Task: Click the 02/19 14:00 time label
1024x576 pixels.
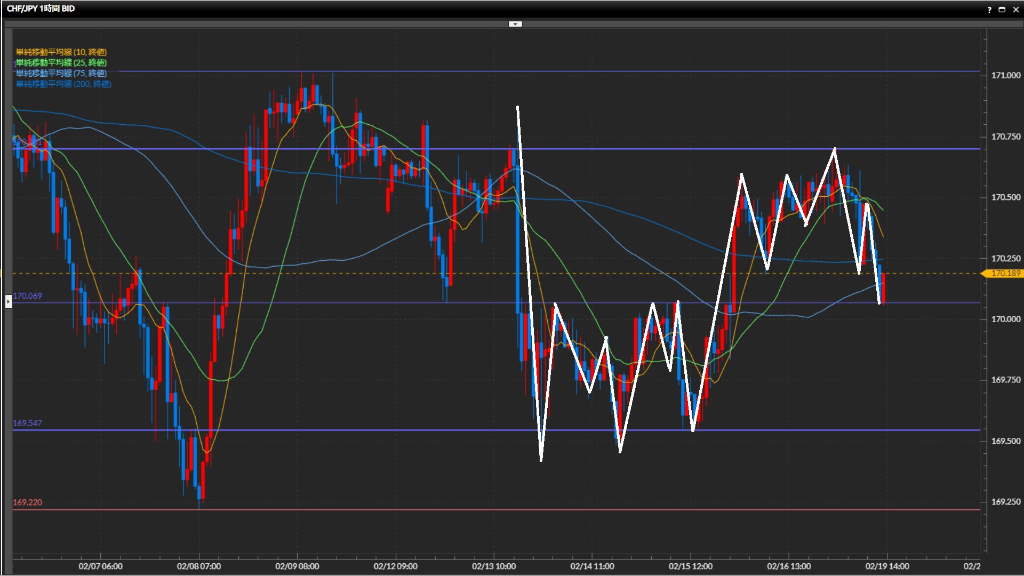Action: tap(887, 566)
